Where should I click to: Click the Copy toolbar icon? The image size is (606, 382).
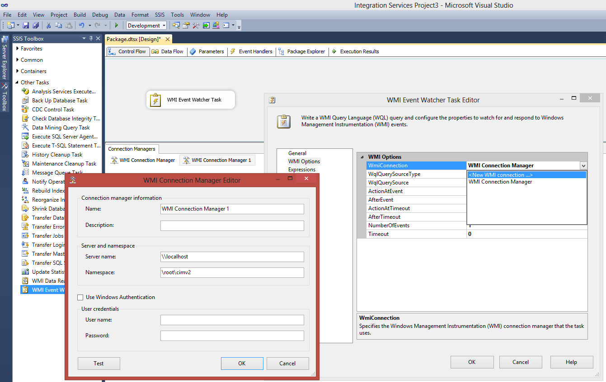tap(58, 25)
